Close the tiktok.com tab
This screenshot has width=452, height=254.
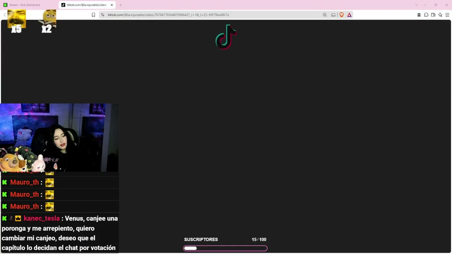tap(112, 5)
